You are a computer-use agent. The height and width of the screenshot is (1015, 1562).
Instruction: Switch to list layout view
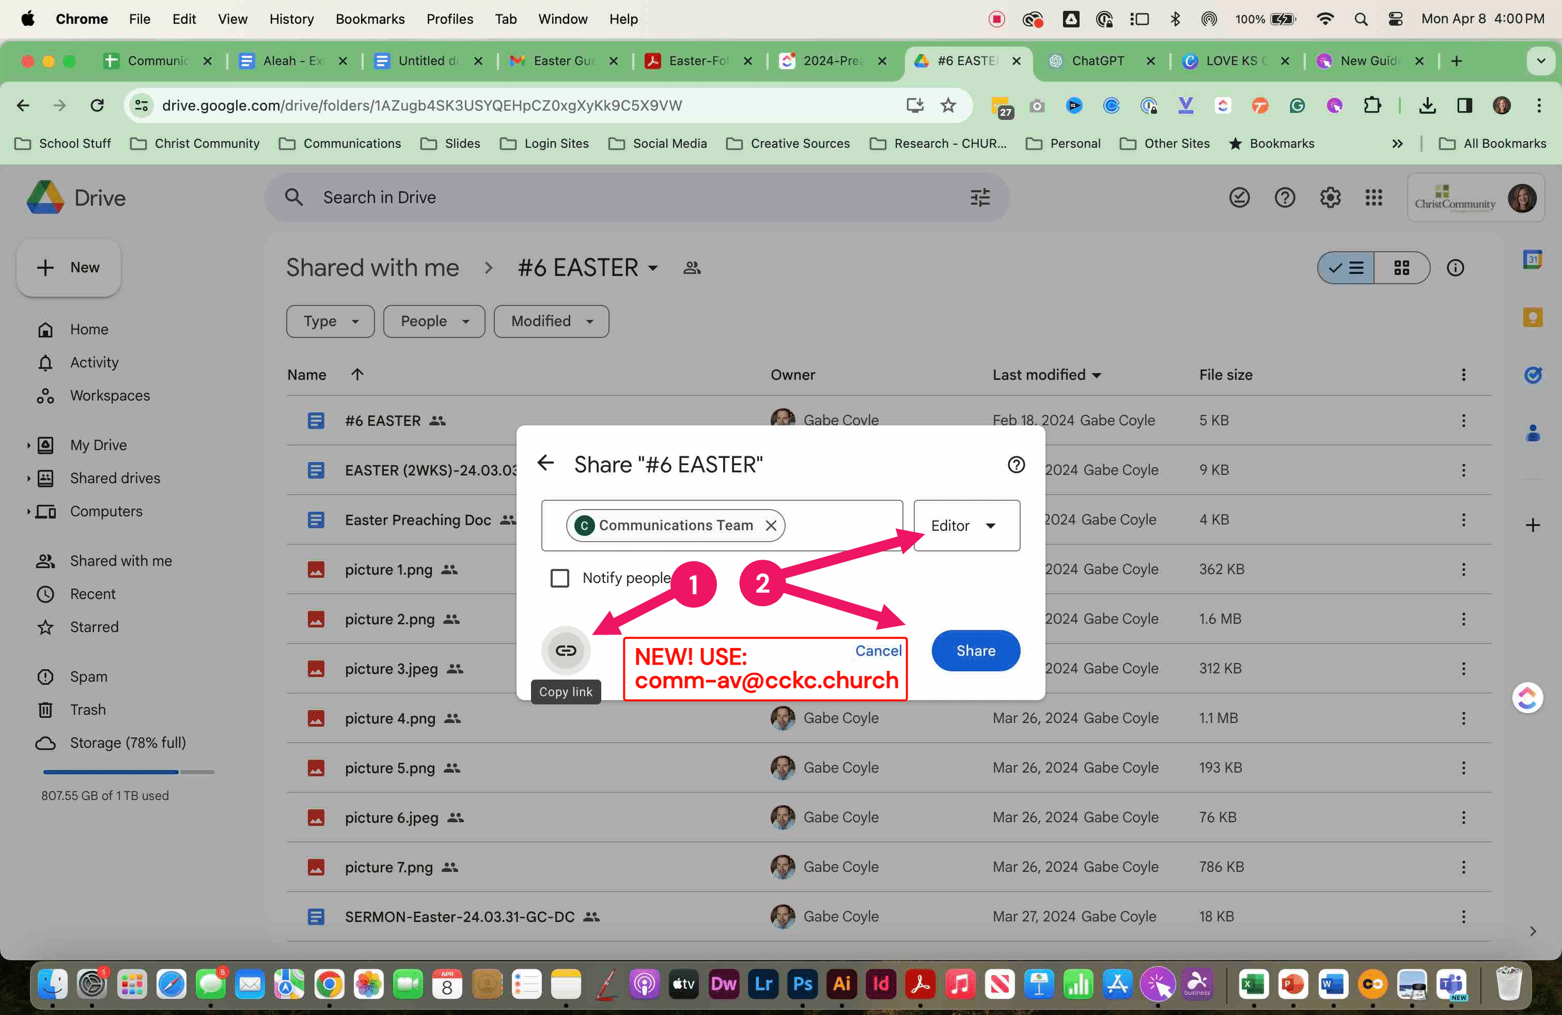pyautogui.click(x=1346, y=268)
